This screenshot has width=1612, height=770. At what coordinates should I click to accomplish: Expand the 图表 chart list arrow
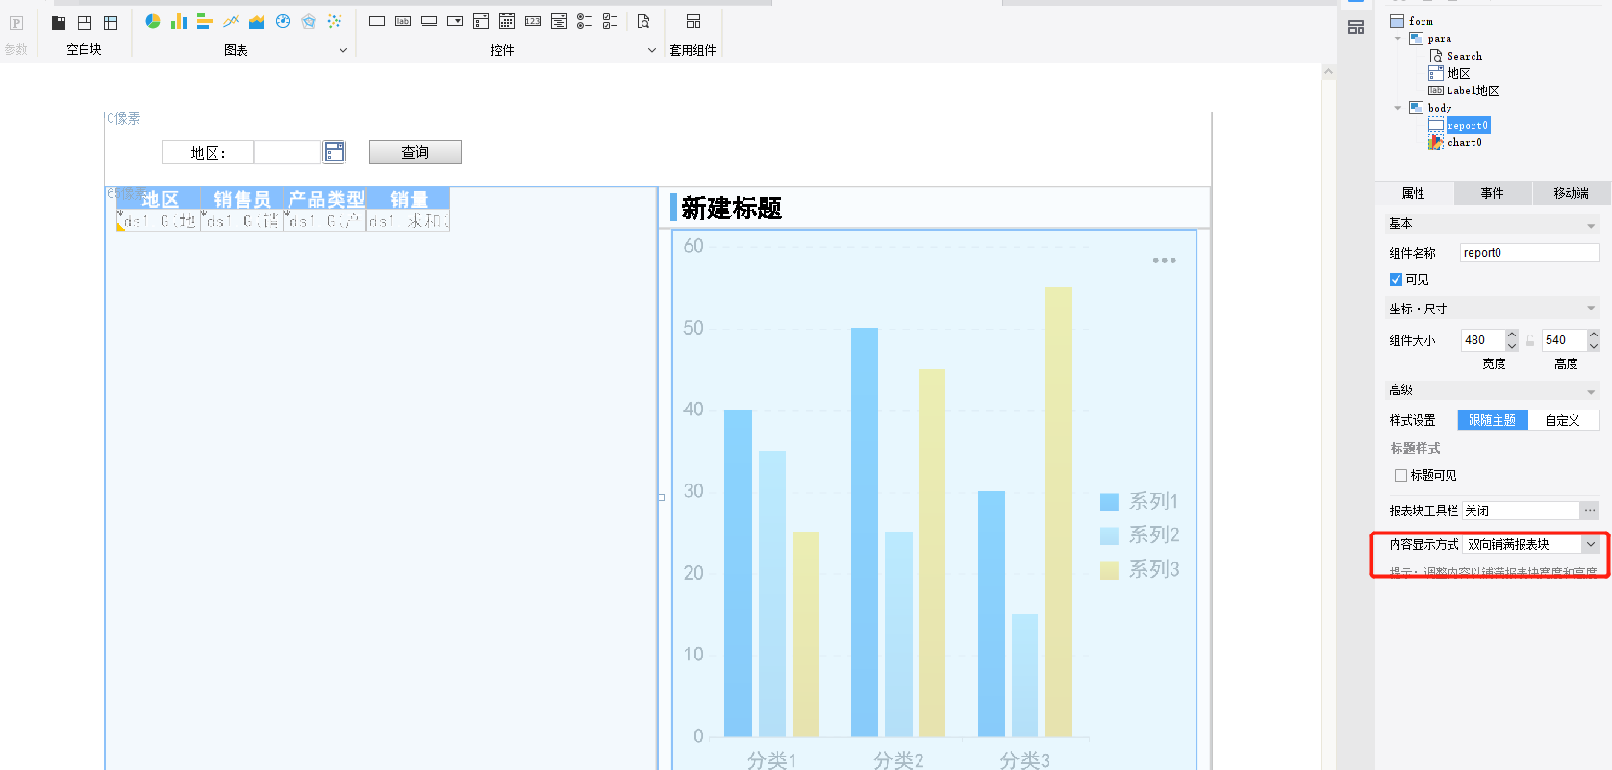pyautogui.click(x=343, y=50)
